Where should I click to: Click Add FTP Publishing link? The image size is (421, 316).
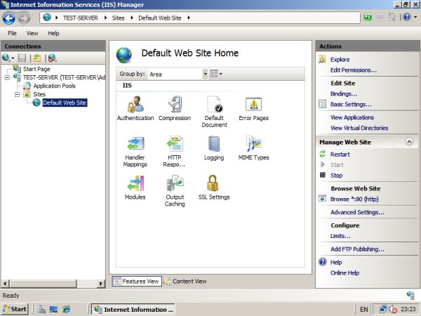pos(357,249)
